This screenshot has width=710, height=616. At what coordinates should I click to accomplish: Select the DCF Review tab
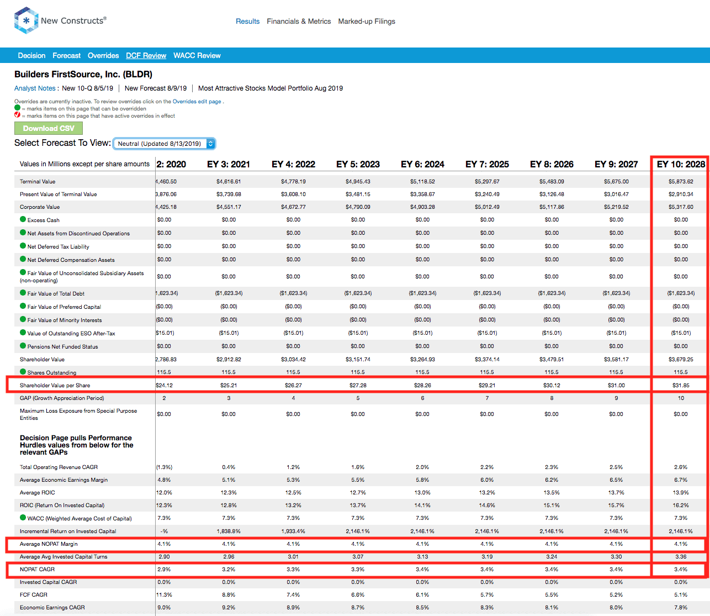pos(146,56)
